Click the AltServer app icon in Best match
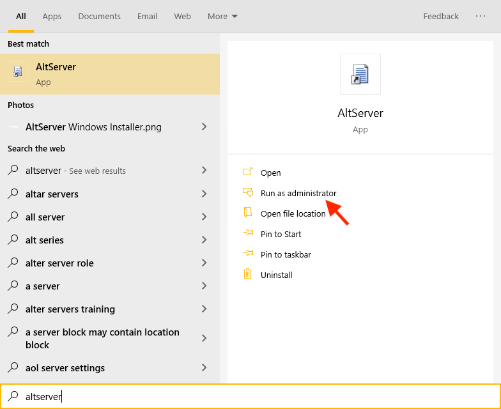The height and width of the screenshot is (409, 501). tap(18, 72)
